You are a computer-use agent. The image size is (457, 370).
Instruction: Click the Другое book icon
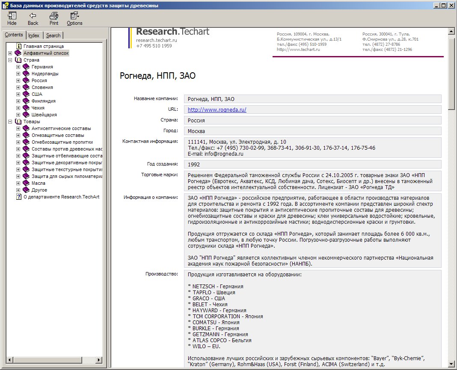(x=26, y=190)
